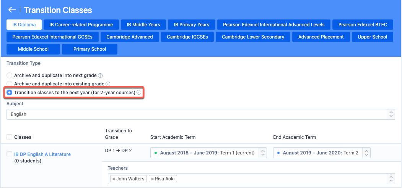Image resolution: width=402 pixels, height=188 pixels.
Task: Click the Subject field label
Action: click(15, 103)
